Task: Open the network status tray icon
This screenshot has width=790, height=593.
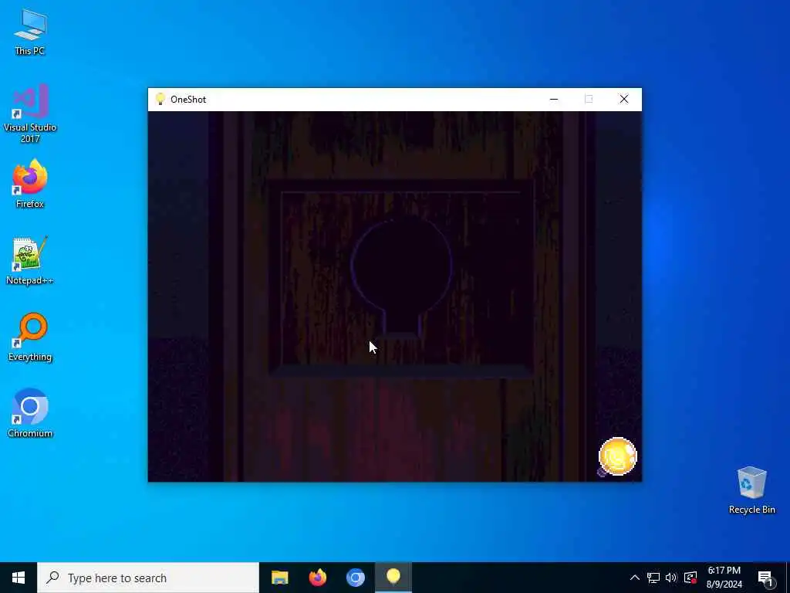Action: (653, 578)
